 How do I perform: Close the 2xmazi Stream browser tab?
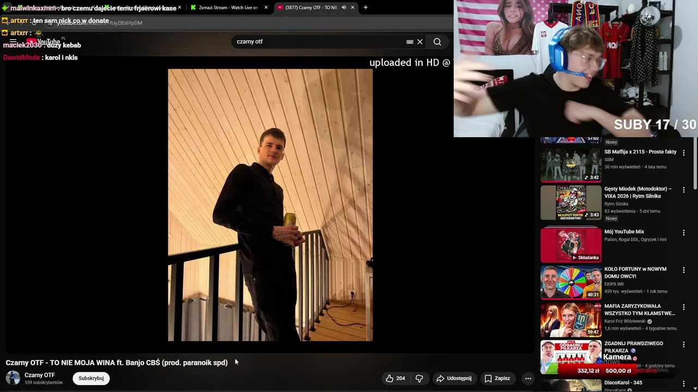[266, 8]
